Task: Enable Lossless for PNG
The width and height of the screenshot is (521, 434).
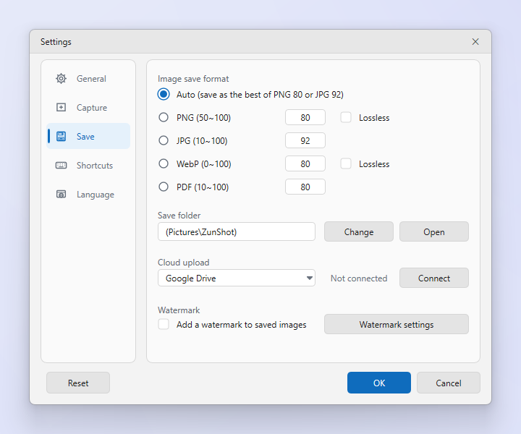Action: click(346, 117)
